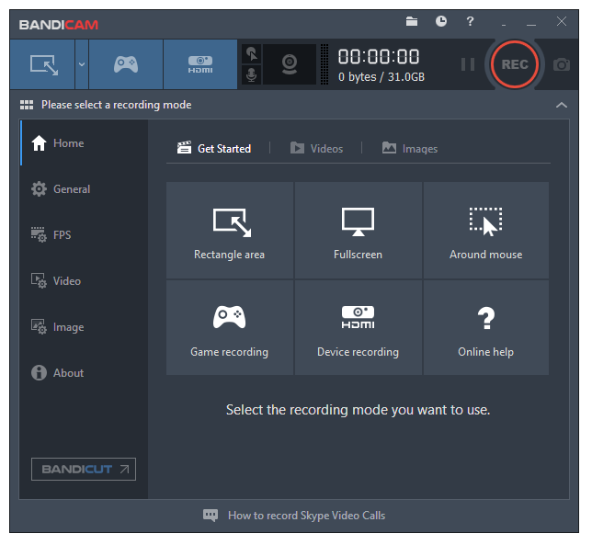Toggle mouse cursor effect icon

pos(252,53)
